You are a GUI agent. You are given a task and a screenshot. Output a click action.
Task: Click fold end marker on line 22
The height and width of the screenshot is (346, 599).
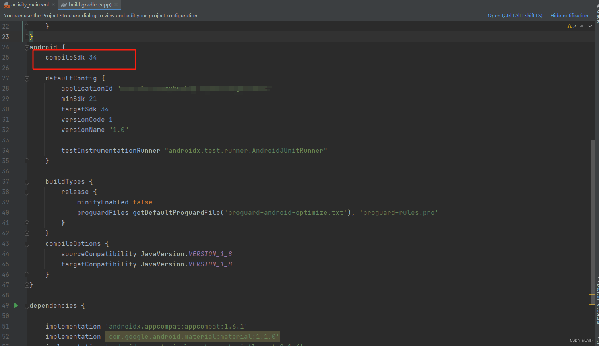coord(27,27)
